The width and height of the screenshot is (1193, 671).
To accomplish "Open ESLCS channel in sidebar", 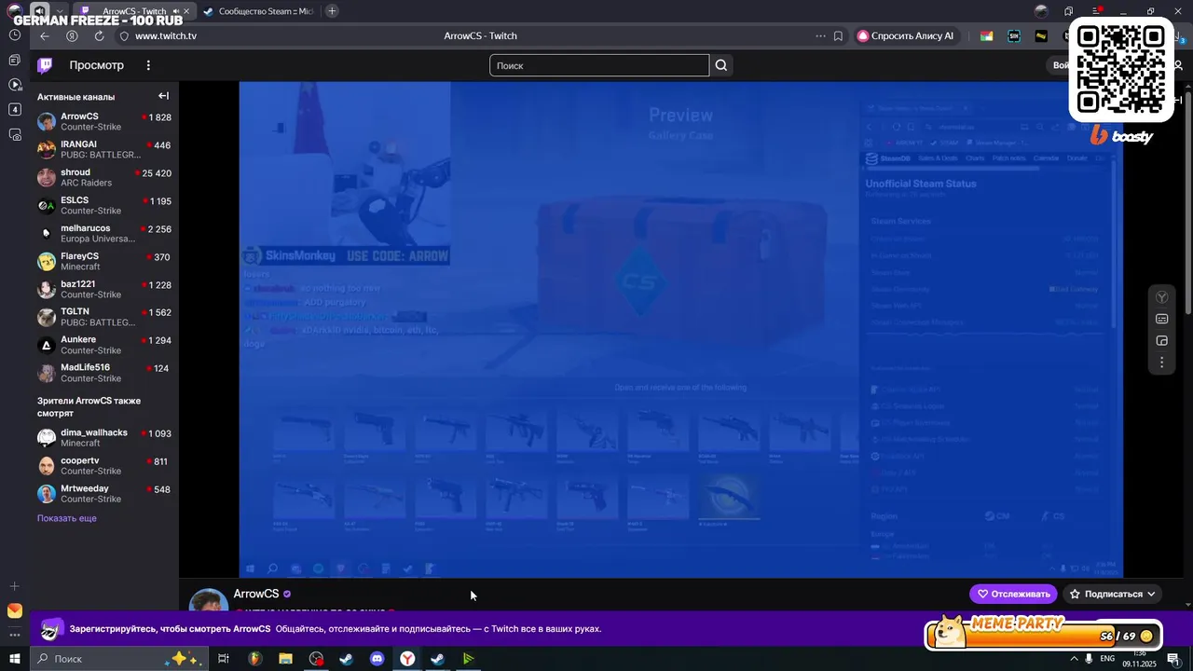I will pyautogui.click(x=104, y=205).
